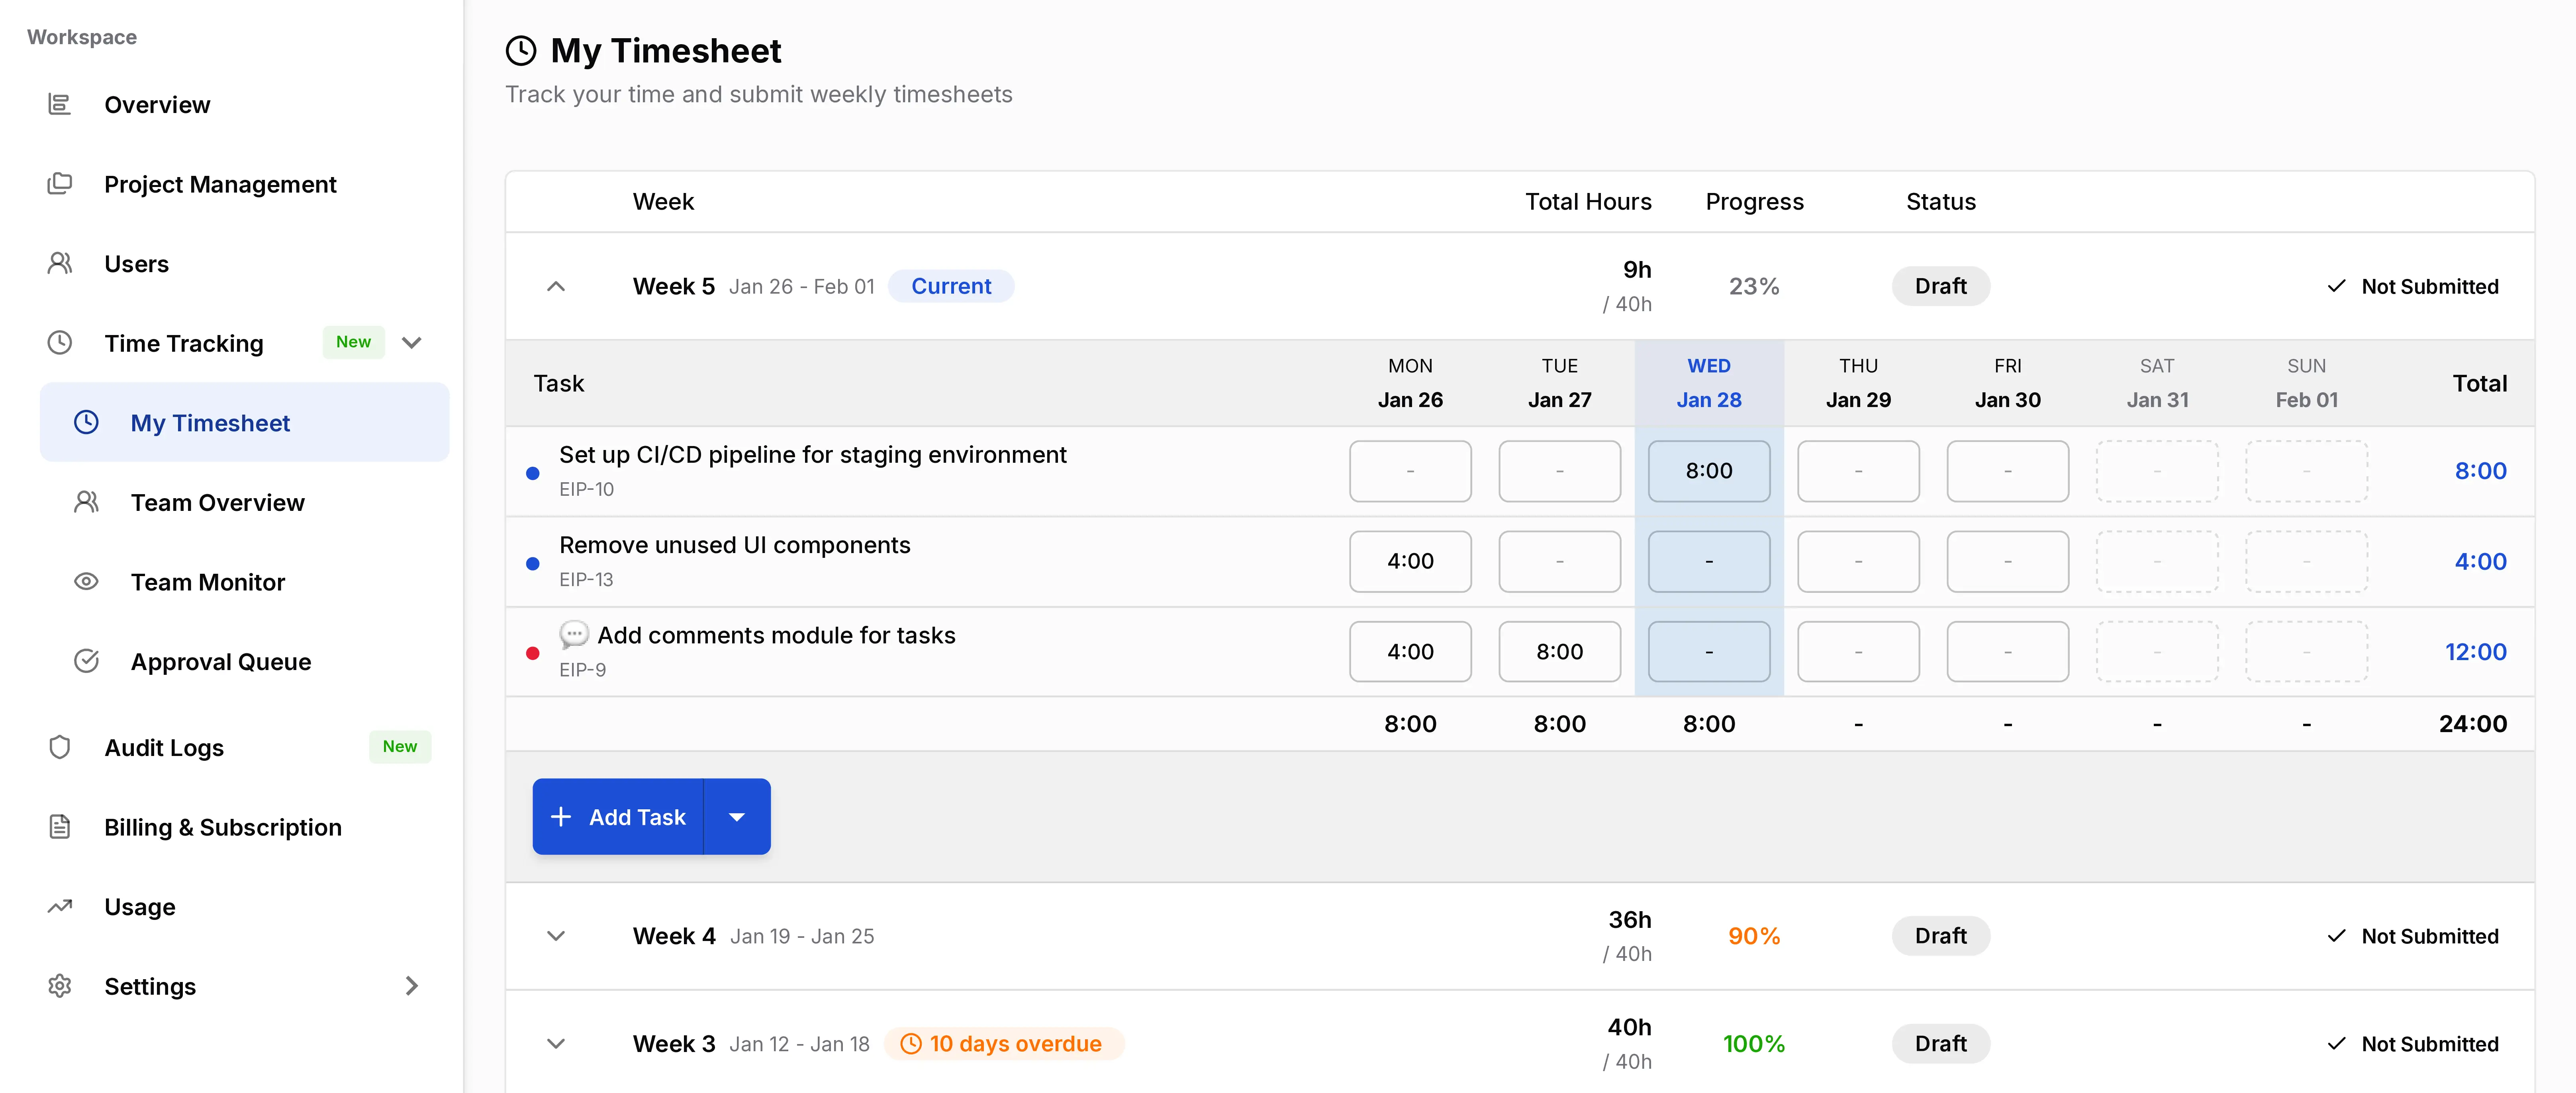This screenshot has width=2576, height=1093.
Task: Click the Users people icon
Action: coord(60,264)
